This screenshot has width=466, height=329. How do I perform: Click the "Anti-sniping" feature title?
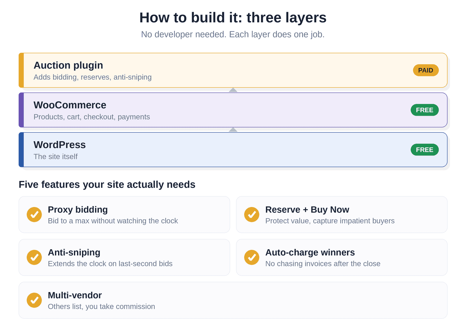pos(74,252)
